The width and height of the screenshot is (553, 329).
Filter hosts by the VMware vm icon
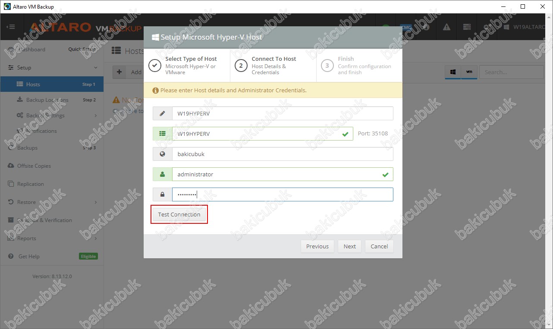pos(469,72)
